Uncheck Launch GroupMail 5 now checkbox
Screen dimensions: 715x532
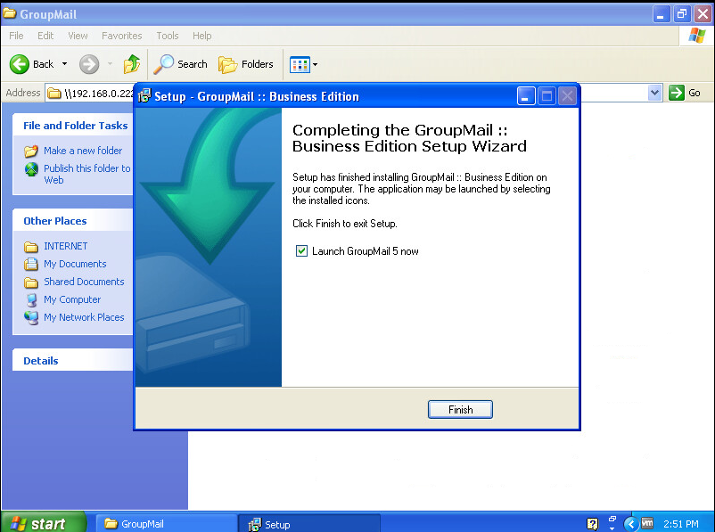[301, 251]
